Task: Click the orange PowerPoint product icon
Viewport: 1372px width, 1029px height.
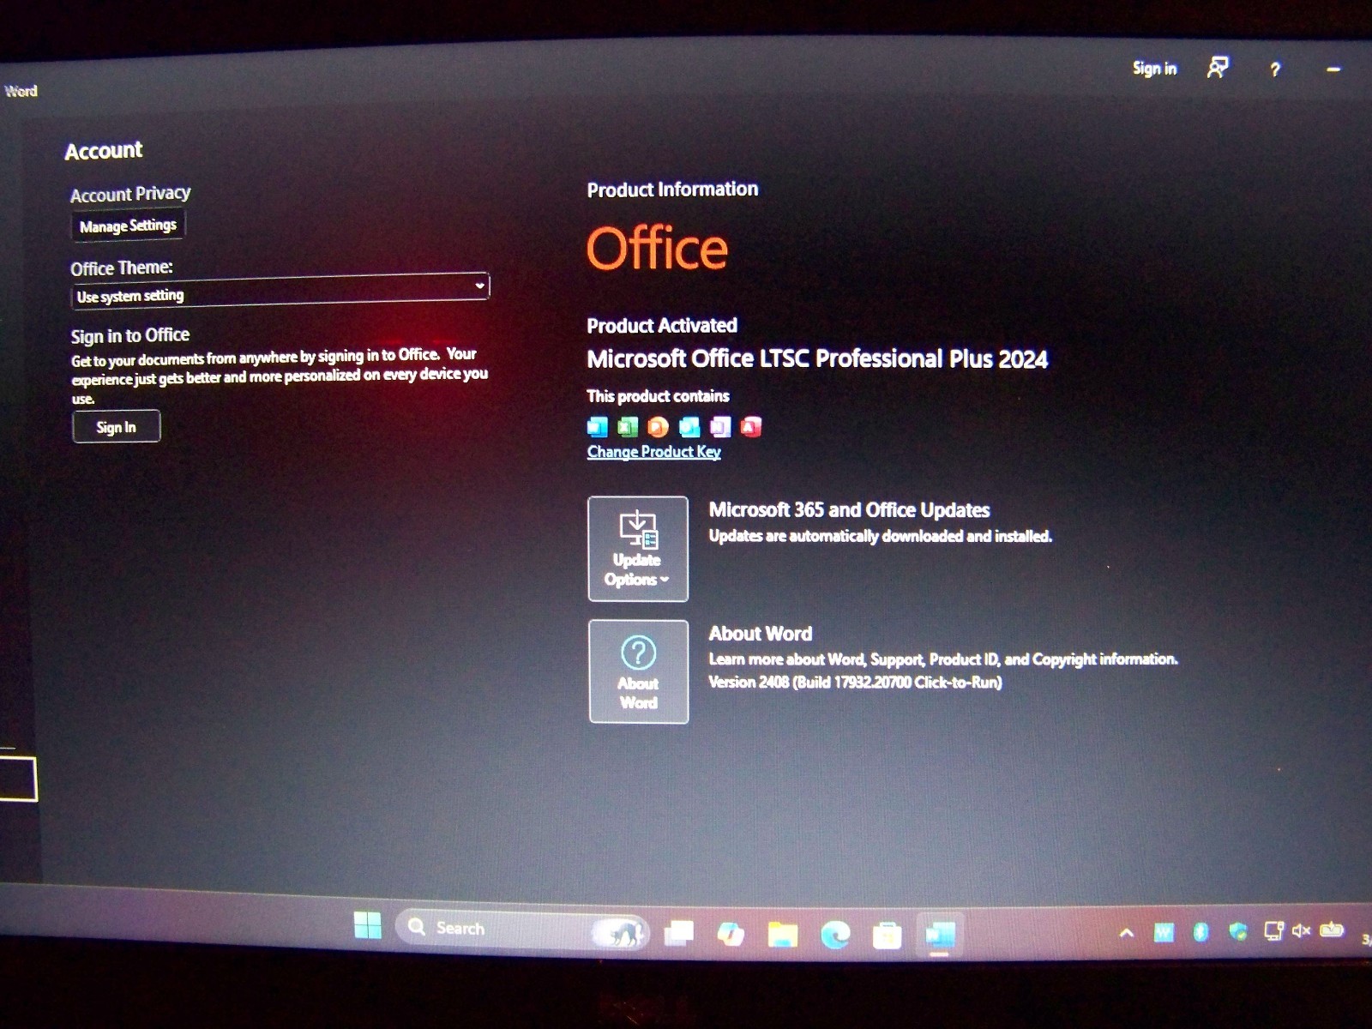Action: [659, 426]
